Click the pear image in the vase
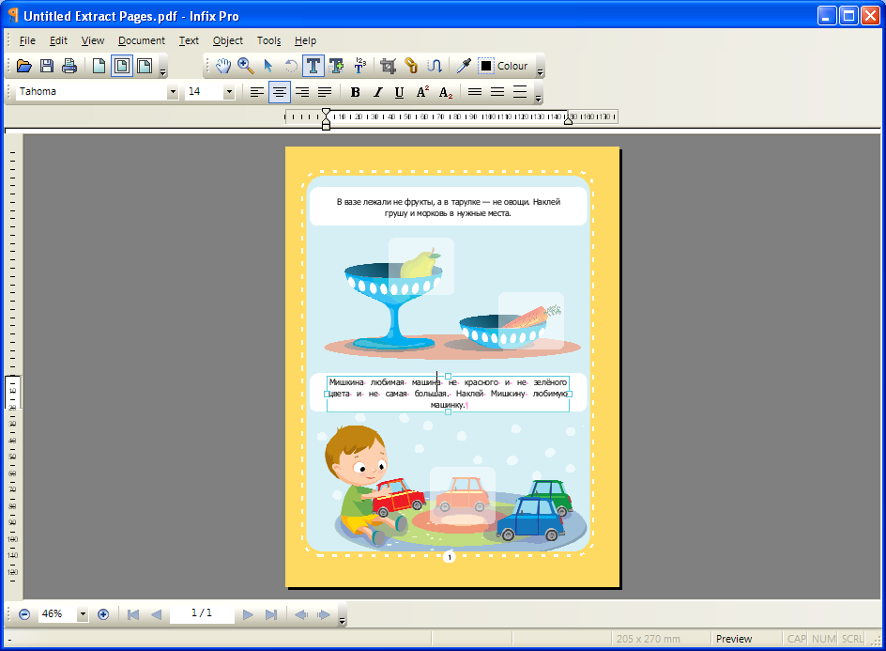 click(420, 264)
